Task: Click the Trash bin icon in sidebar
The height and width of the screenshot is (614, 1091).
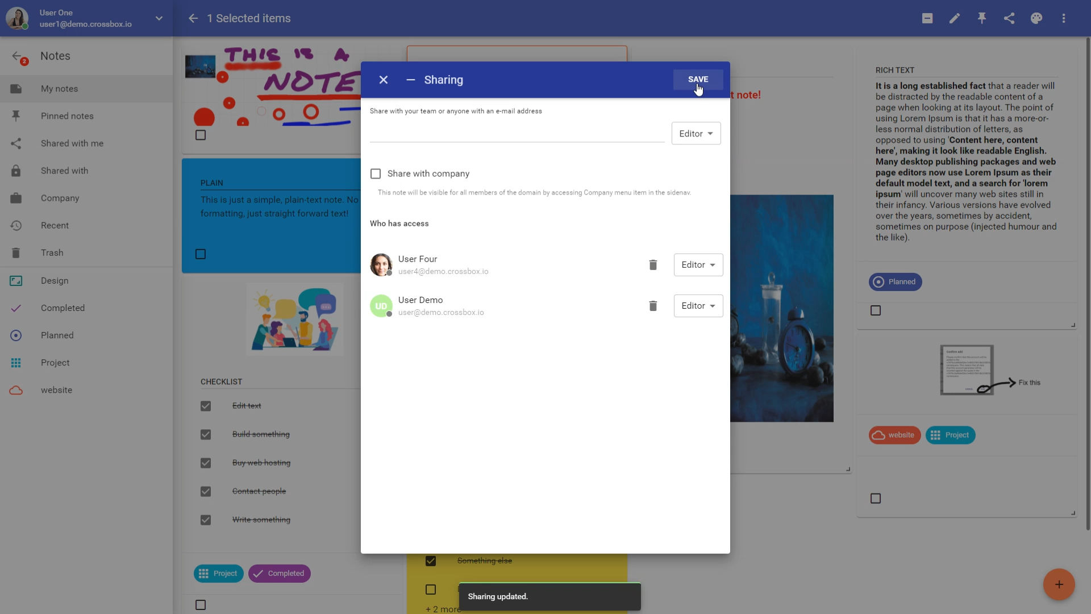Action: point(16,252)
